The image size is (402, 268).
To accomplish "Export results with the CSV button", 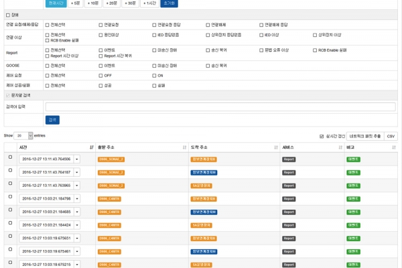I will [391, 136].
